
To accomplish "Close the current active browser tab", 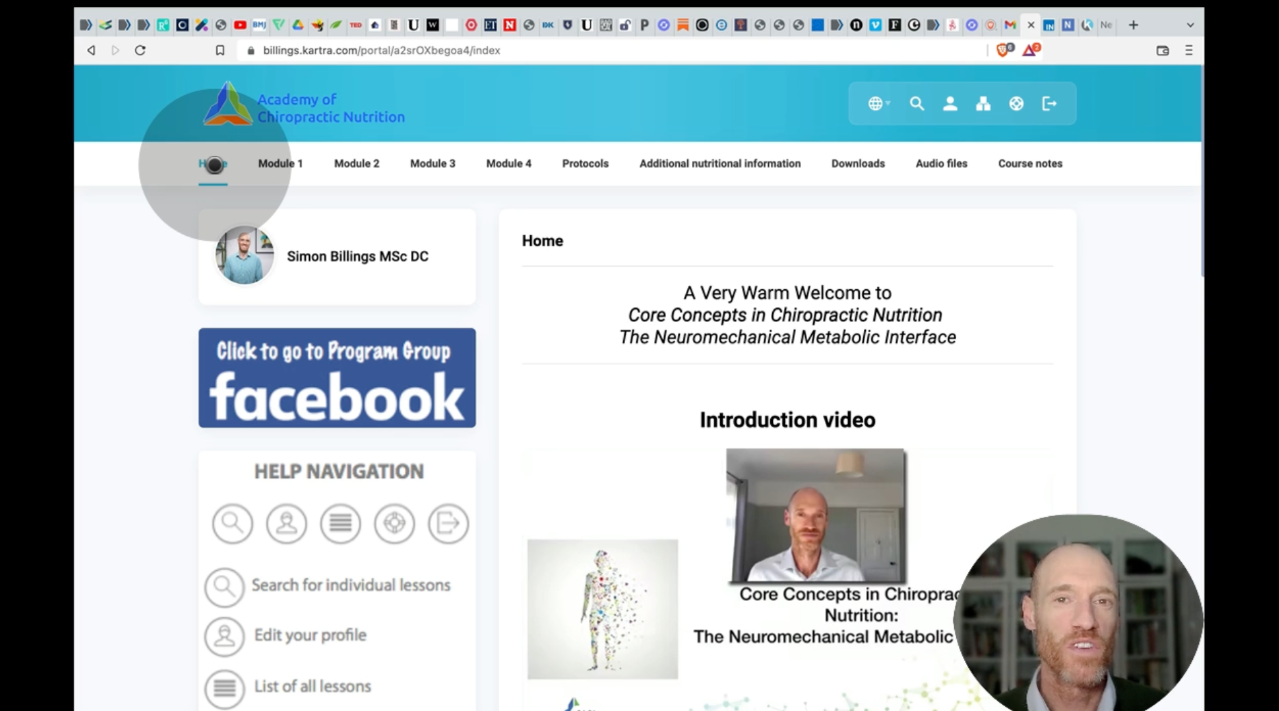I will [1031, 25].
